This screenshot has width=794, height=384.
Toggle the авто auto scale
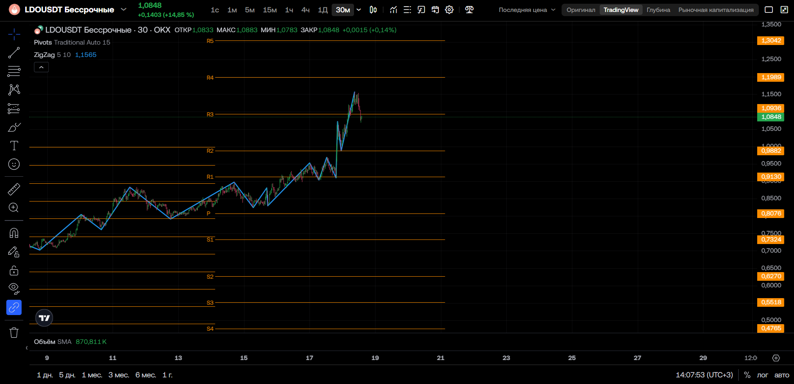(782, 375)
